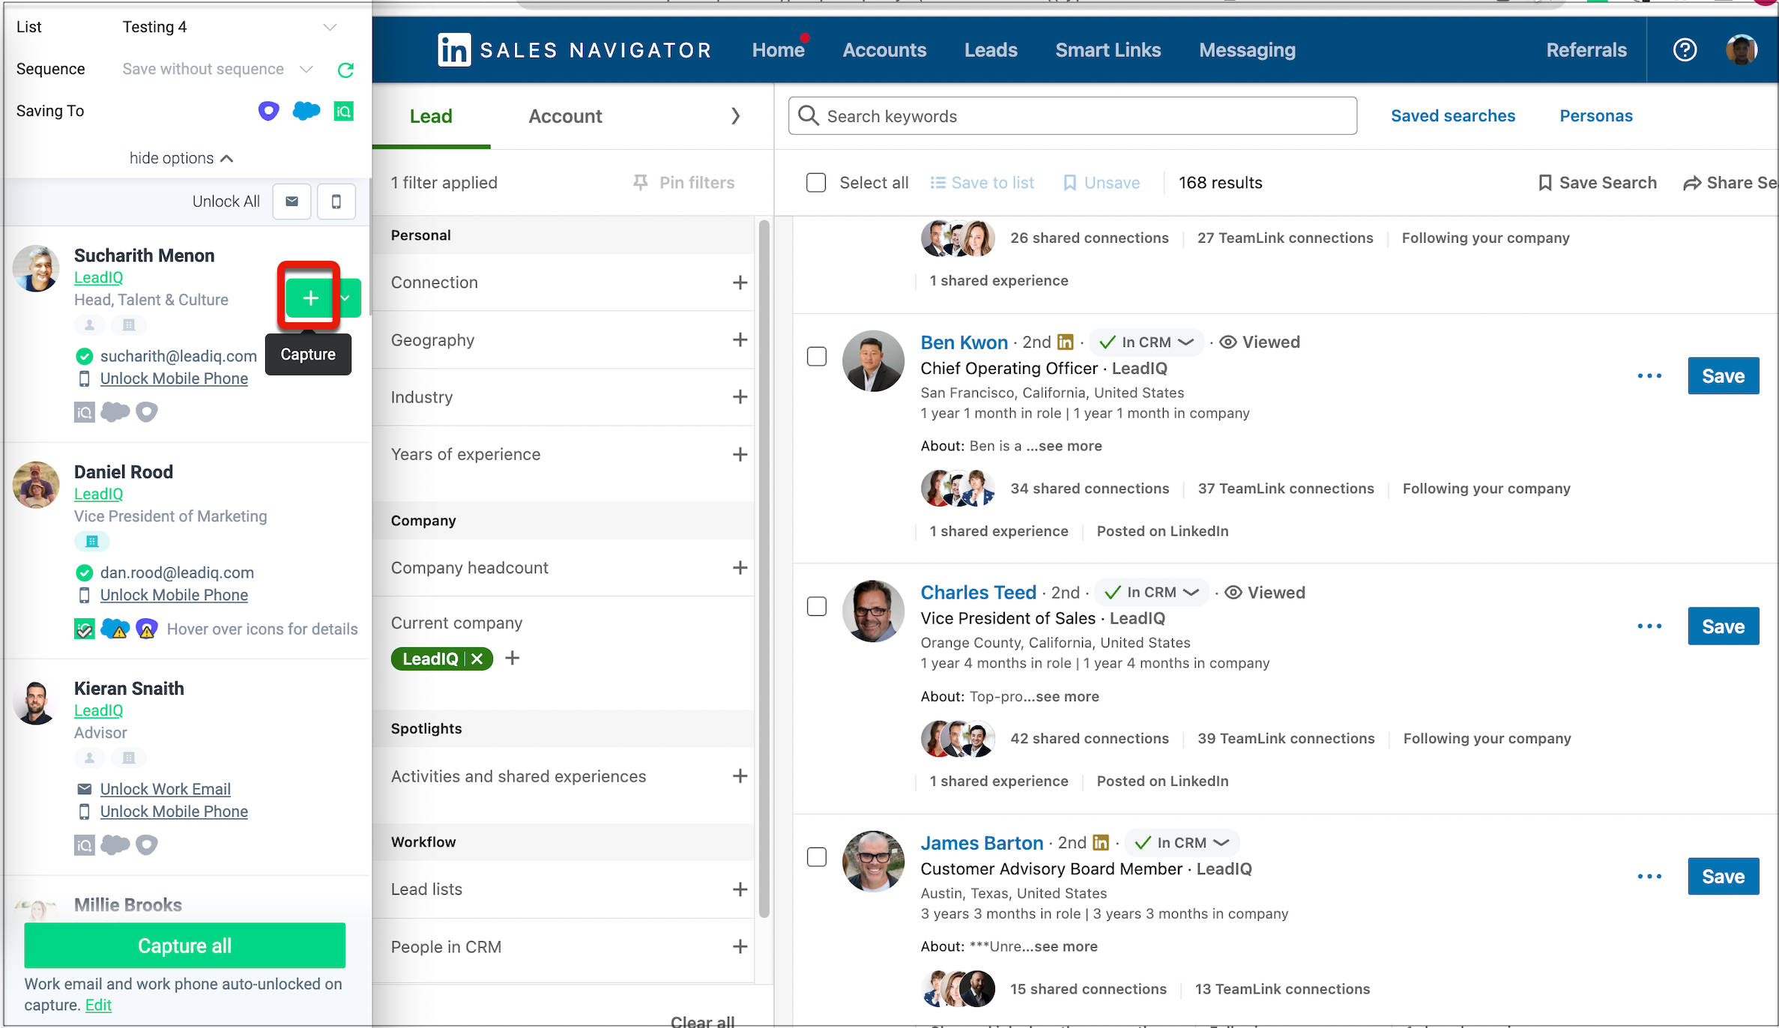Click Unlock All mobile phone icon

click(336, 202)
